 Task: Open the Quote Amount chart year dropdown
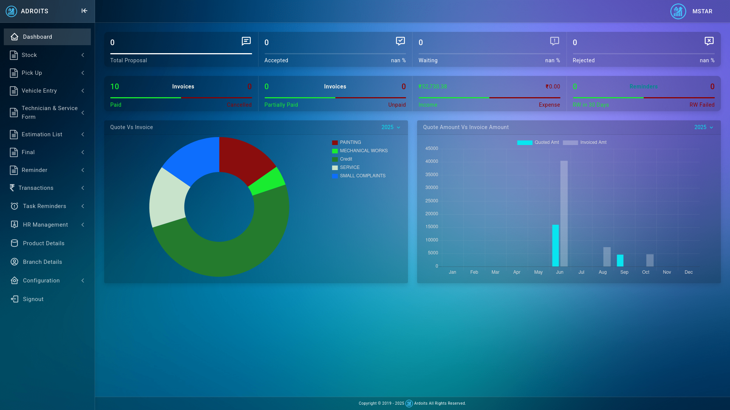pos(703,127)
